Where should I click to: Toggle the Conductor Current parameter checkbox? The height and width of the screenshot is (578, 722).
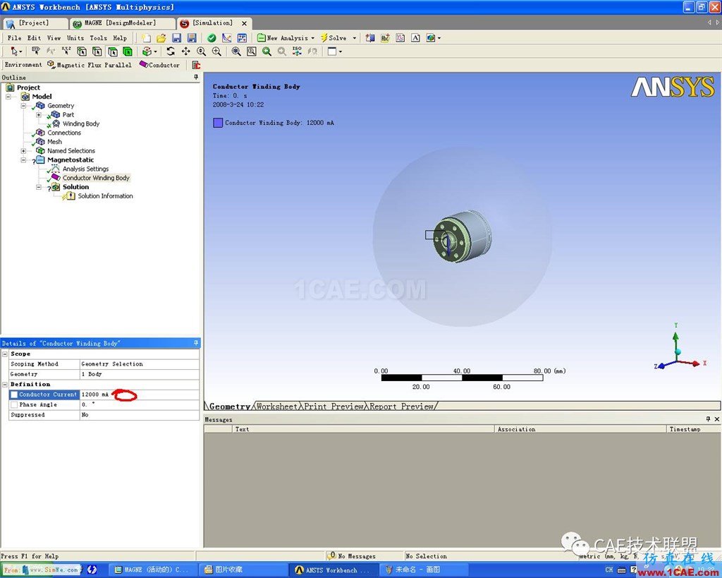tap(14, 395)
